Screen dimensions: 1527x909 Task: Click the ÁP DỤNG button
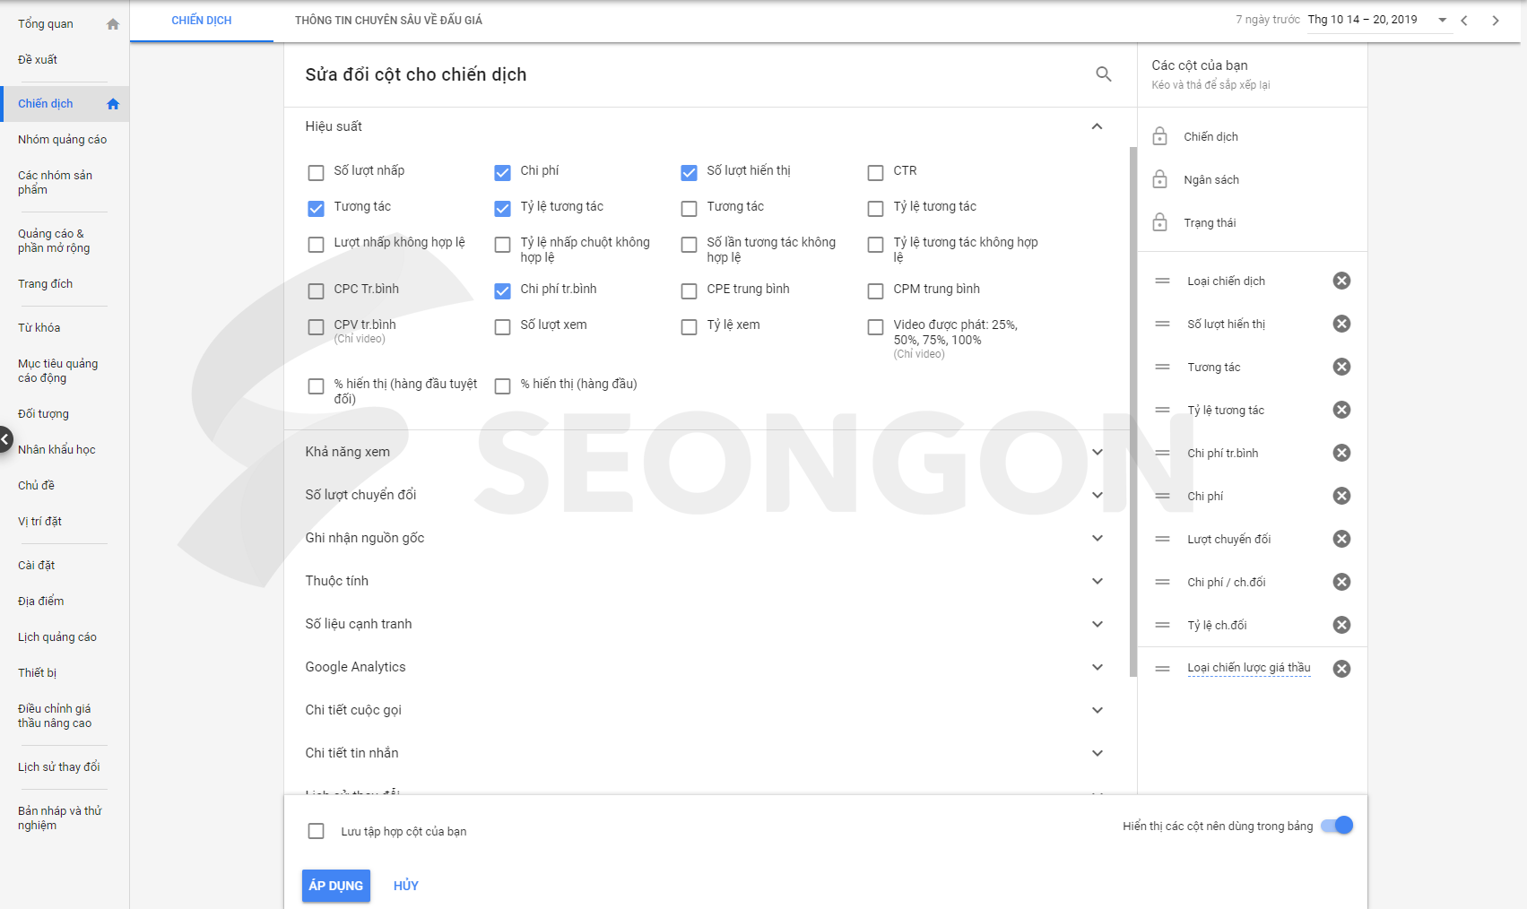pos(336,886)
